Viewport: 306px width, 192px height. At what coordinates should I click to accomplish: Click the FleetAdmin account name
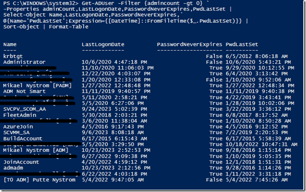pos(19,115)
